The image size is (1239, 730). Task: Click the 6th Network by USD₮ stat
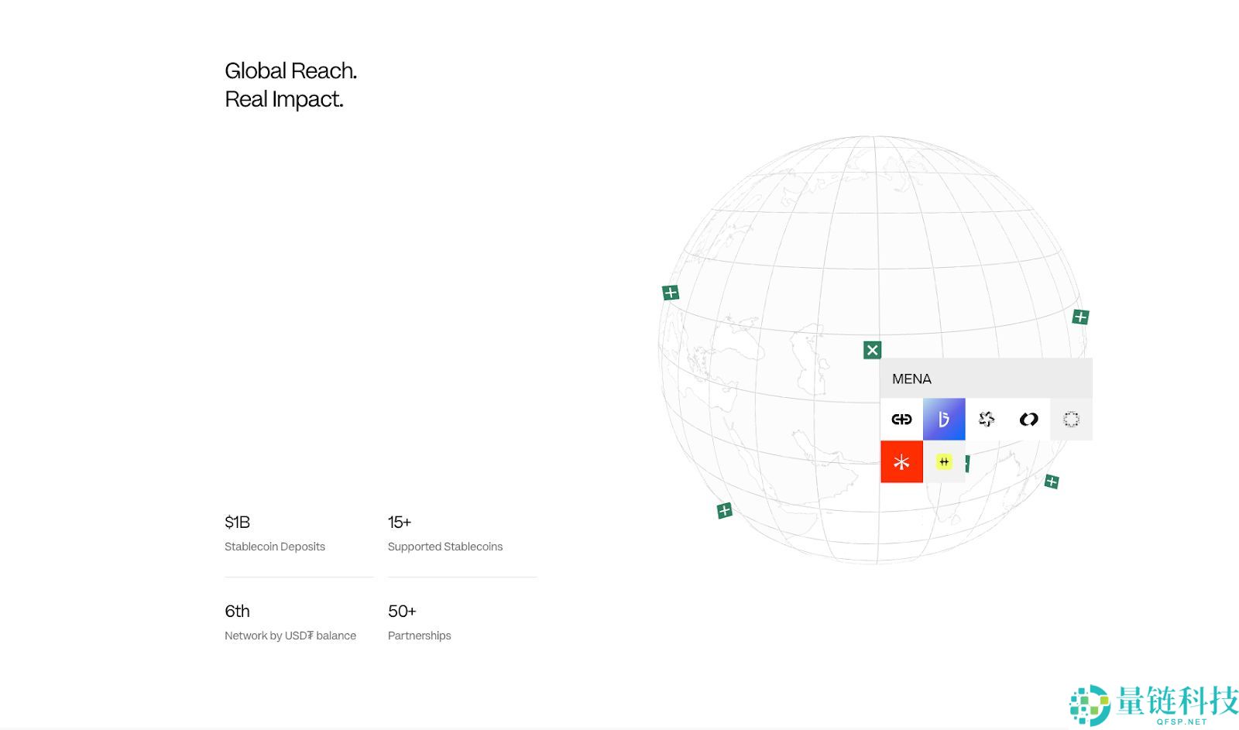point(290,622)
